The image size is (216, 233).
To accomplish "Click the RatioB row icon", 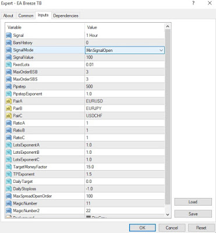I will click(9, 130).
